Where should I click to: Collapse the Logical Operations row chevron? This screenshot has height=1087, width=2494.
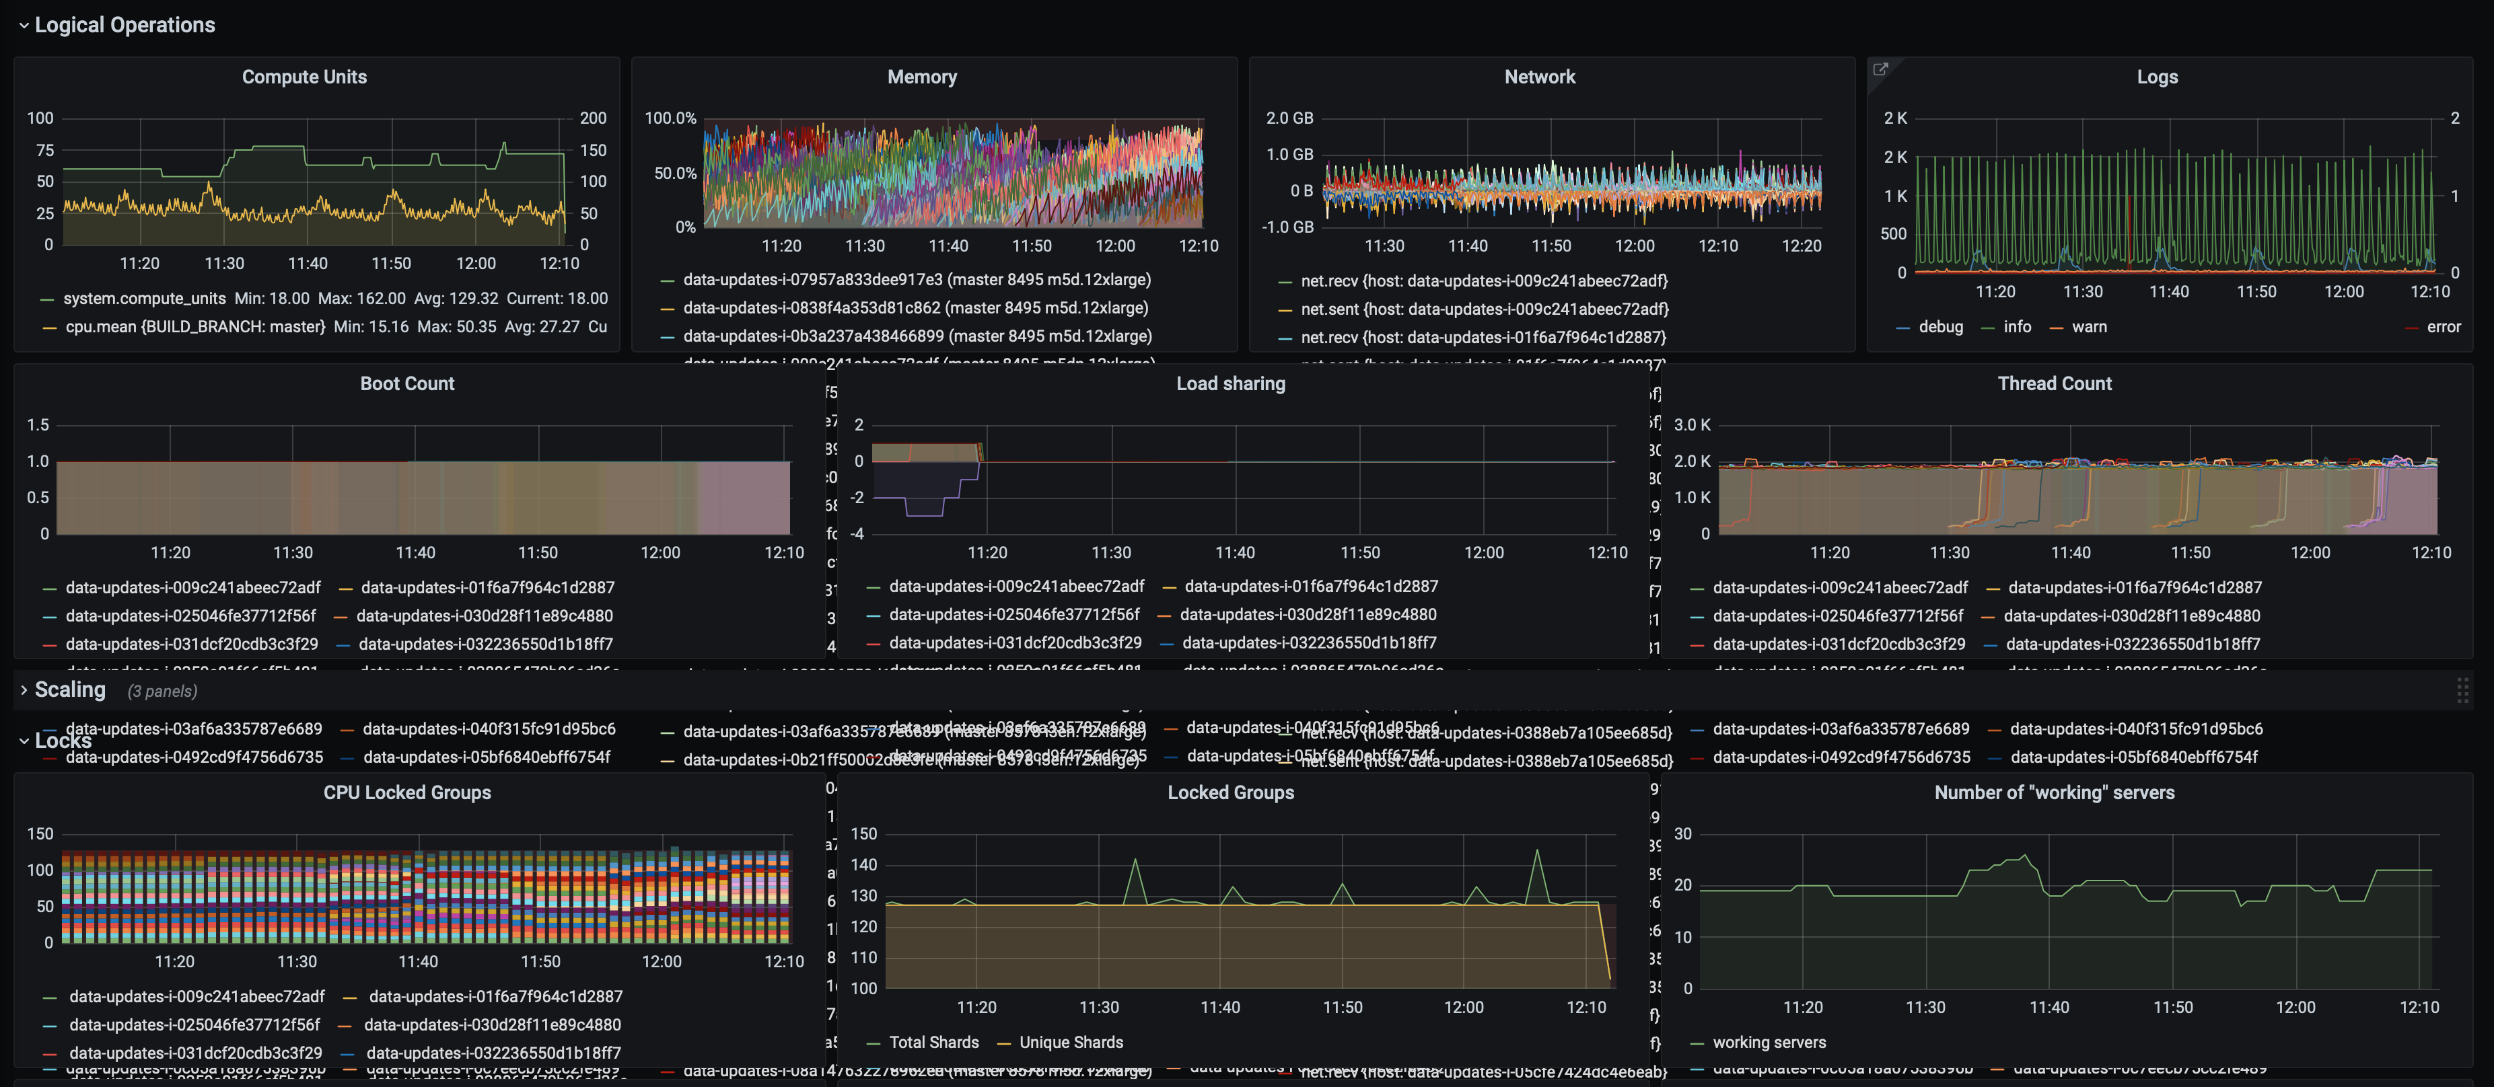click(24, 25)
